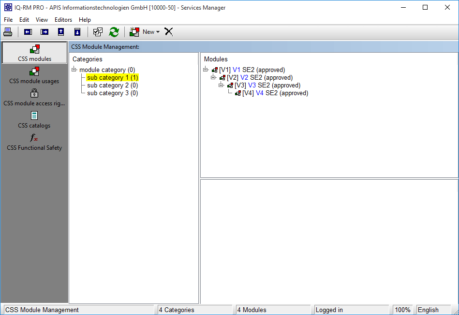Click the green Refresh icon
This screenshot has width=459, height=315.
coord(114,32)
